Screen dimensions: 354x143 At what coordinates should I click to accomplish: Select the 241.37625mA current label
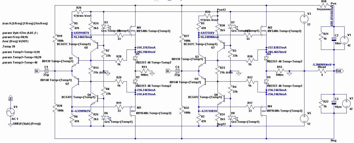click(x=146, y=47)
